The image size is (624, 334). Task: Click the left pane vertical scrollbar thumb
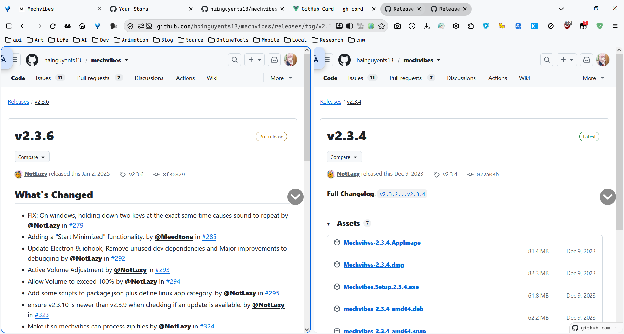(307, 107)
